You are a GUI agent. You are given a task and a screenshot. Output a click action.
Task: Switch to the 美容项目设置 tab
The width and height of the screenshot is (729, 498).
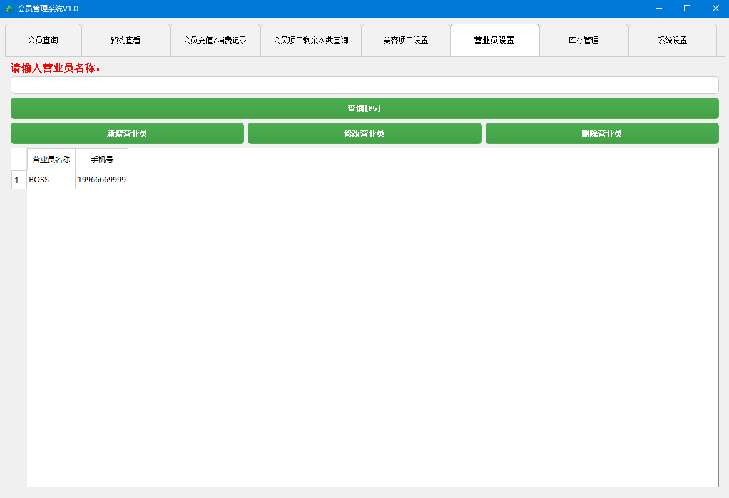pyautogui.click(x=405, y=39)
